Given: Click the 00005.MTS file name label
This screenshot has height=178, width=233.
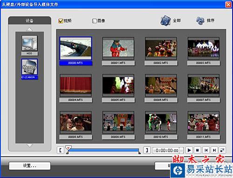Looking at the screenshot, I should 118,100.
